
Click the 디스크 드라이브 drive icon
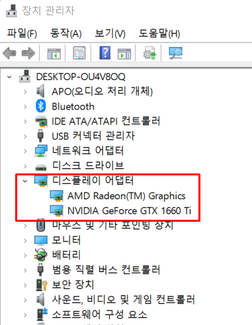(41, 167)
